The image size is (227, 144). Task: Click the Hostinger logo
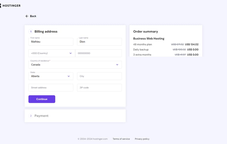point(11,6)
